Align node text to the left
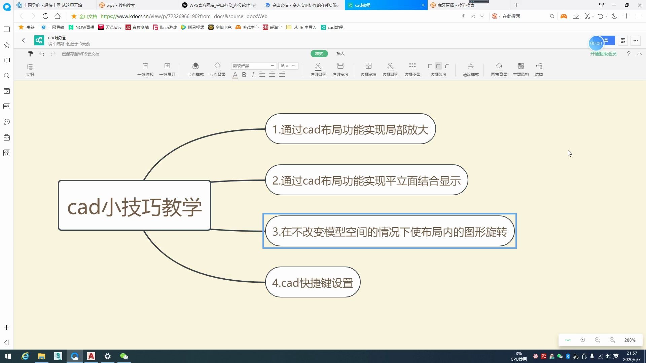646x363 pixels. pos(262,75)
